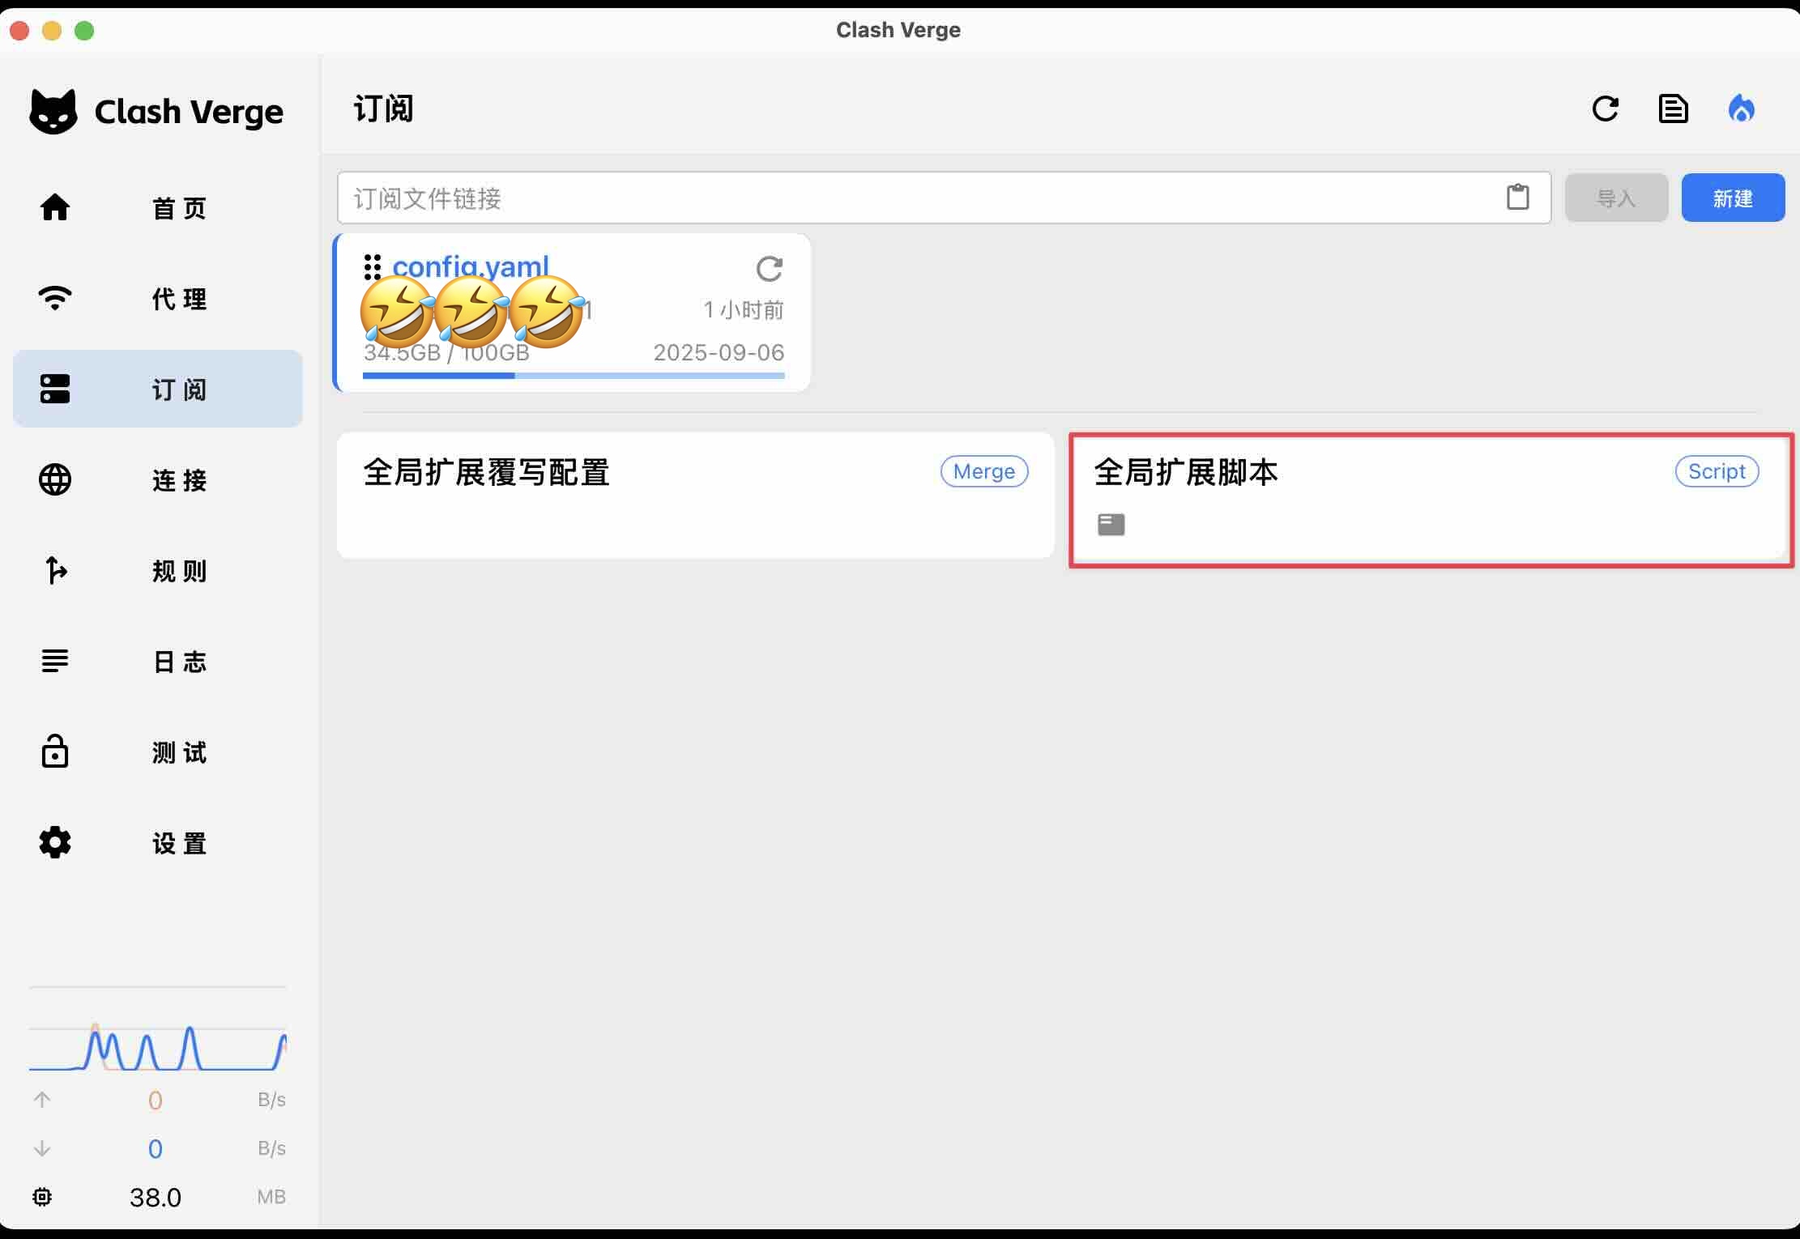The height and width of the screenshot is (1239, 1800).
Task: Show the 日志 logs page
Action: coord(158,662)
